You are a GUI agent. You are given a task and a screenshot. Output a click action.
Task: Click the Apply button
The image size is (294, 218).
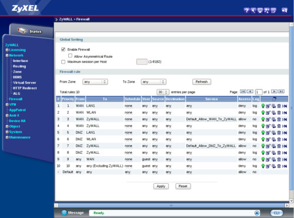click(x=161, y=186)
